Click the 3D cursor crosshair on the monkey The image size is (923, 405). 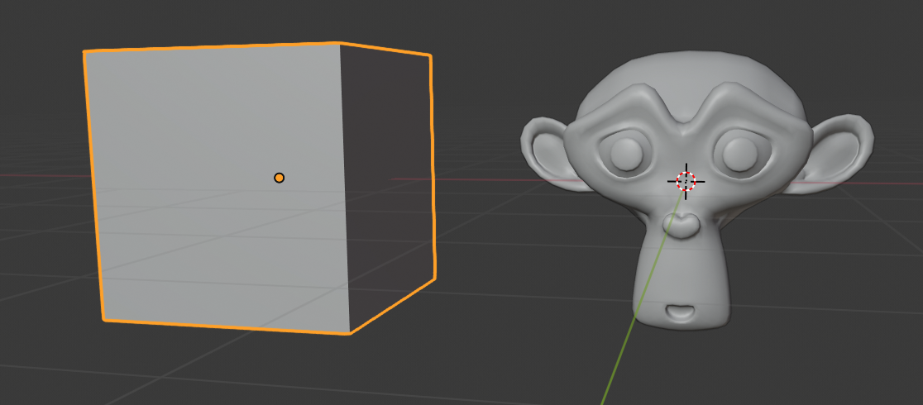point(686,181)
